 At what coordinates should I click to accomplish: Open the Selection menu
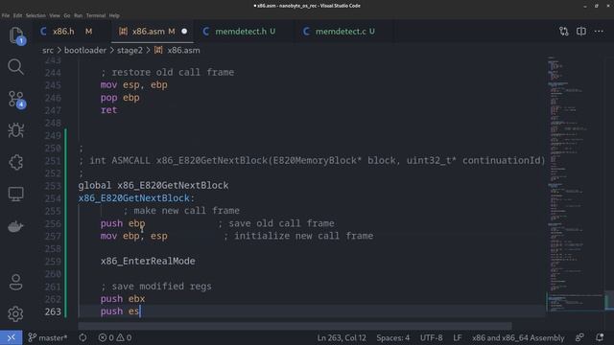tap(35, 15)
